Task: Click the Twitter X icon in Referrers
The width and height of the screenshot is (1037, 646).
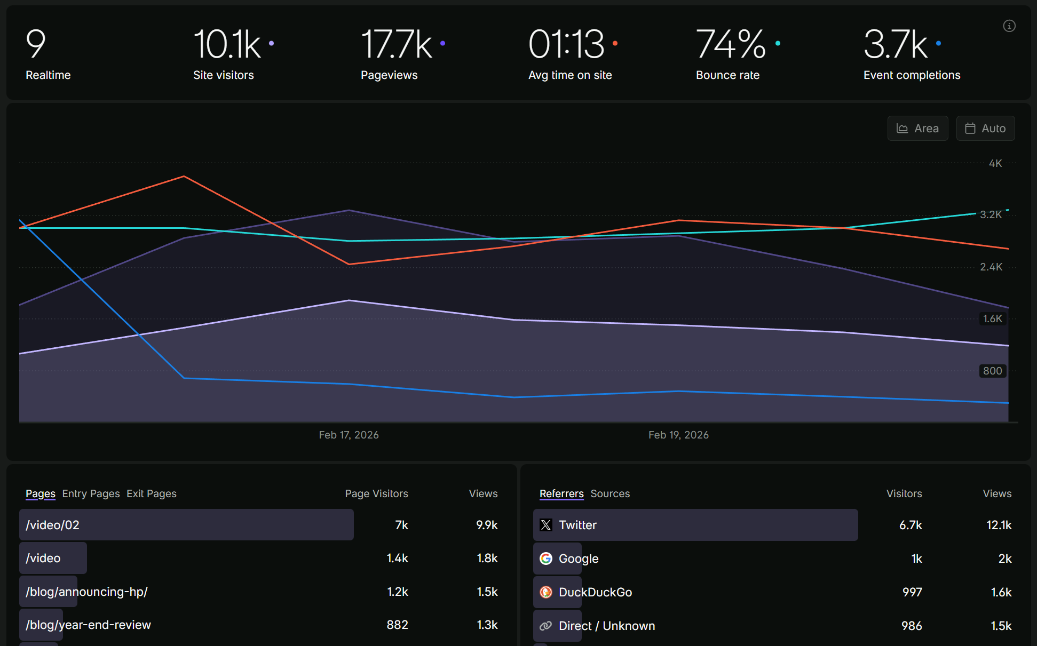Action: coord(545,525)
